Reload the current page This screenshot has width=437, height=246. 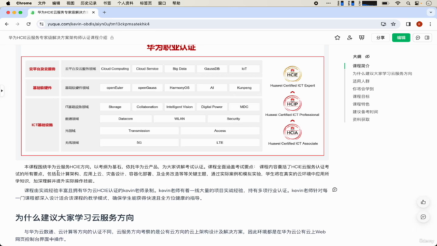[x=29, y=25]
